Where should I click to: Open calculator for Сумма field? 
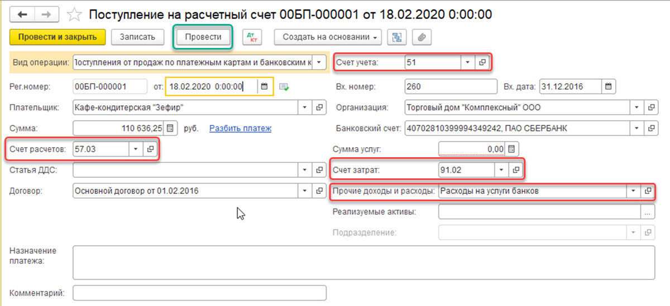tap(170, 128)
